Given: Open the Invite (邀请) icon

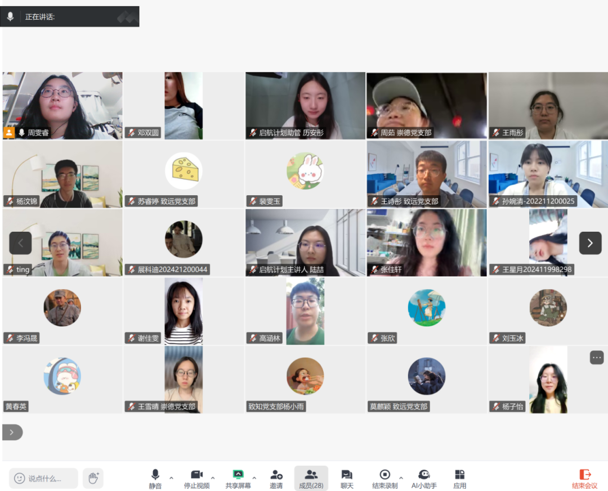Looking at the screenshot, I should pos(276,478).
